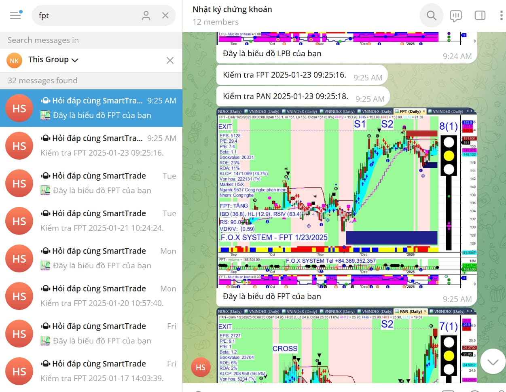Viewport: 506px width, 392px height.
Task: Open first Monday 'Đây là biểu đồ FPT' result
Action: pos(91,258)
